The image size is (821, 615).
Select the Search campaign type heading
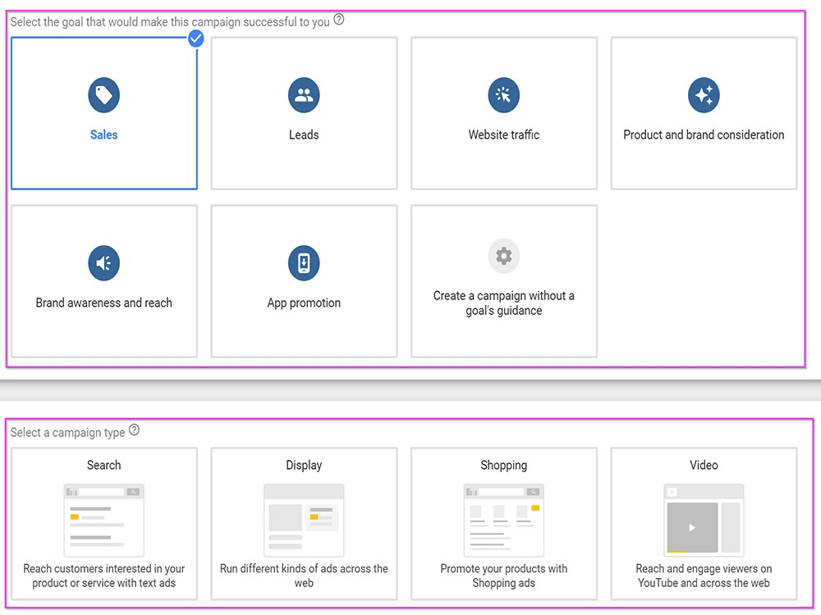(x=103, y=465)
